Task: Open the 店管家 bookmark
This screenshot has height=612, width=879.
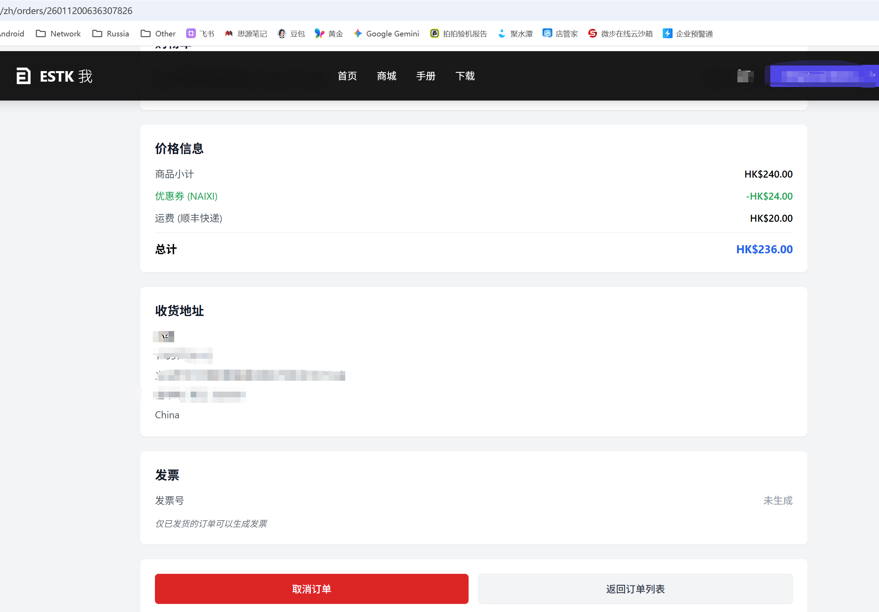Action: pos(560,34)
